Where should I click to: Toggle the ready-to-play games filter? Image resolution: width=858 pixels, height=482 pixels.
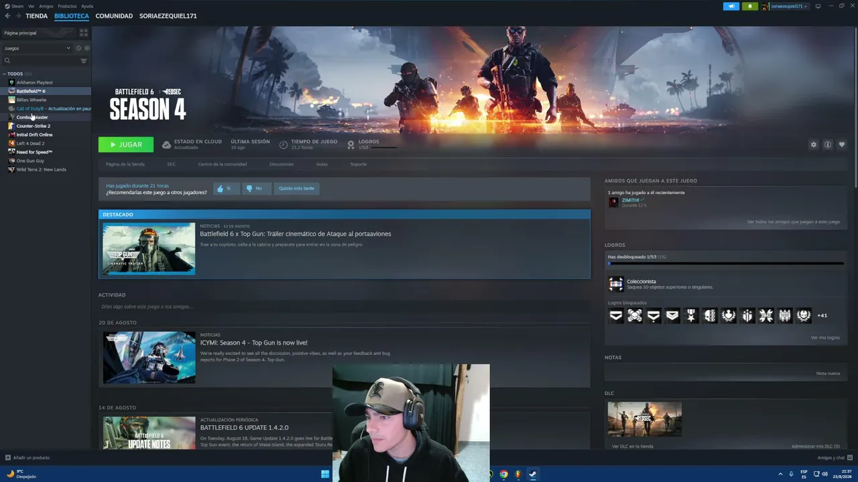[86, 48]
